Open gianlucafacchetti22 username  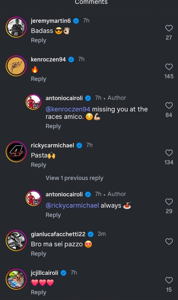coord(58,234)
